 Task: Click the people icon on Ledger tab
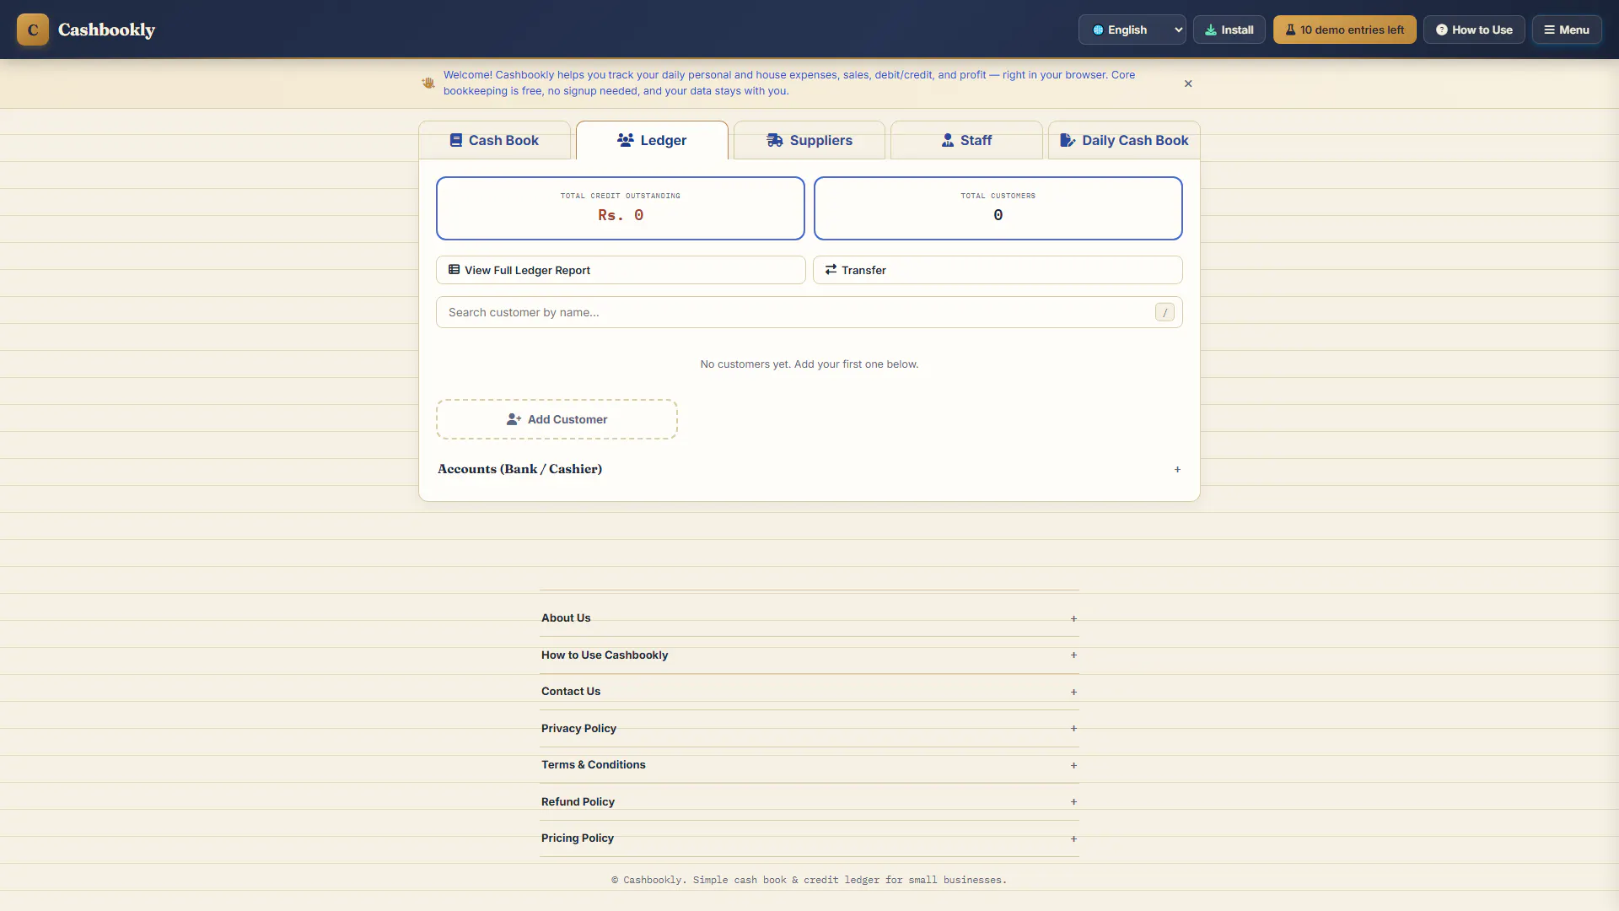point(626,140)
